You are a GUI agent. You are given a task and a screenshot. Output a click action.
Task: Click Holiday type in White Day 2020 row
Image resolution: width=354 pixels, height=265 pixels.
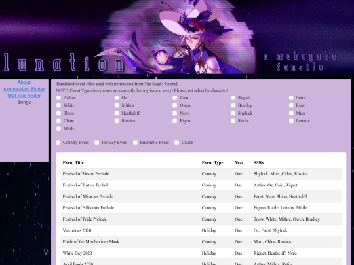click(x=209, y=253)
